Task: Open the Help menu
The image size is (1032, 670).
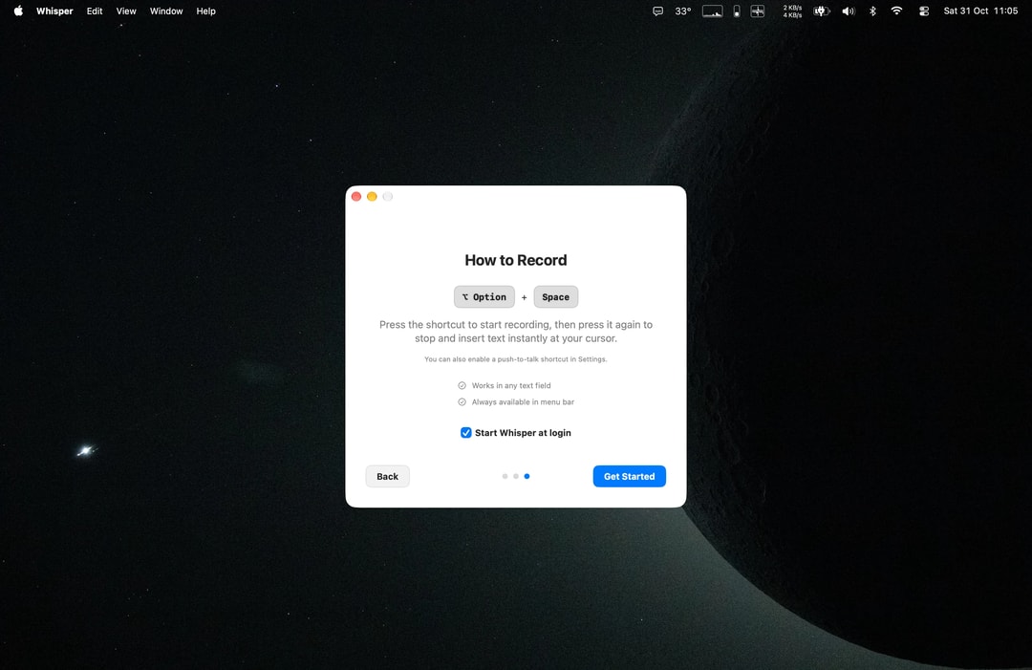Action: [x=206, y=11]
